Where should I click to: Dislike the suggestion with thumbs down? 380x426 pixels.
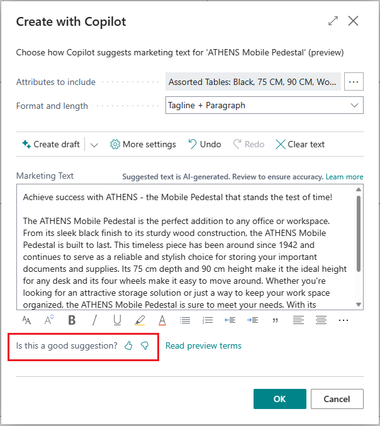pyautogui.click(x=145, y=345)
